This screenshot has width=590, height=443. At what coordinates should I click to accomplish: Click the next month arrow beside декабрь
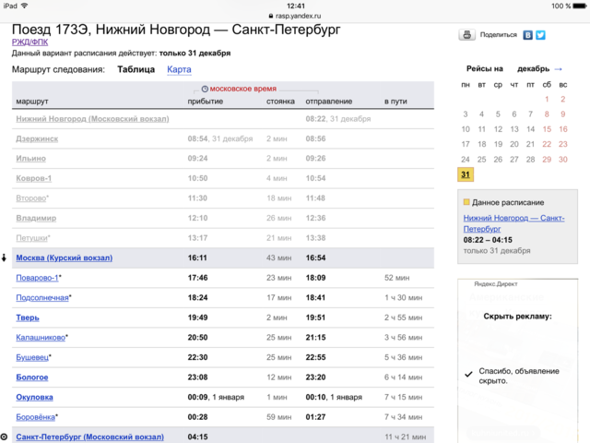558,68
